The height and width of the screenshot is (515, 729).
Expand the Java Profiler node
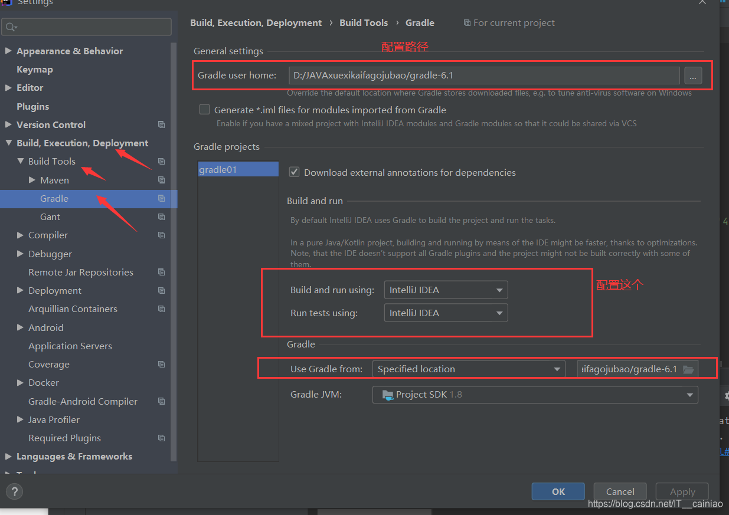(x=21, y=419)
